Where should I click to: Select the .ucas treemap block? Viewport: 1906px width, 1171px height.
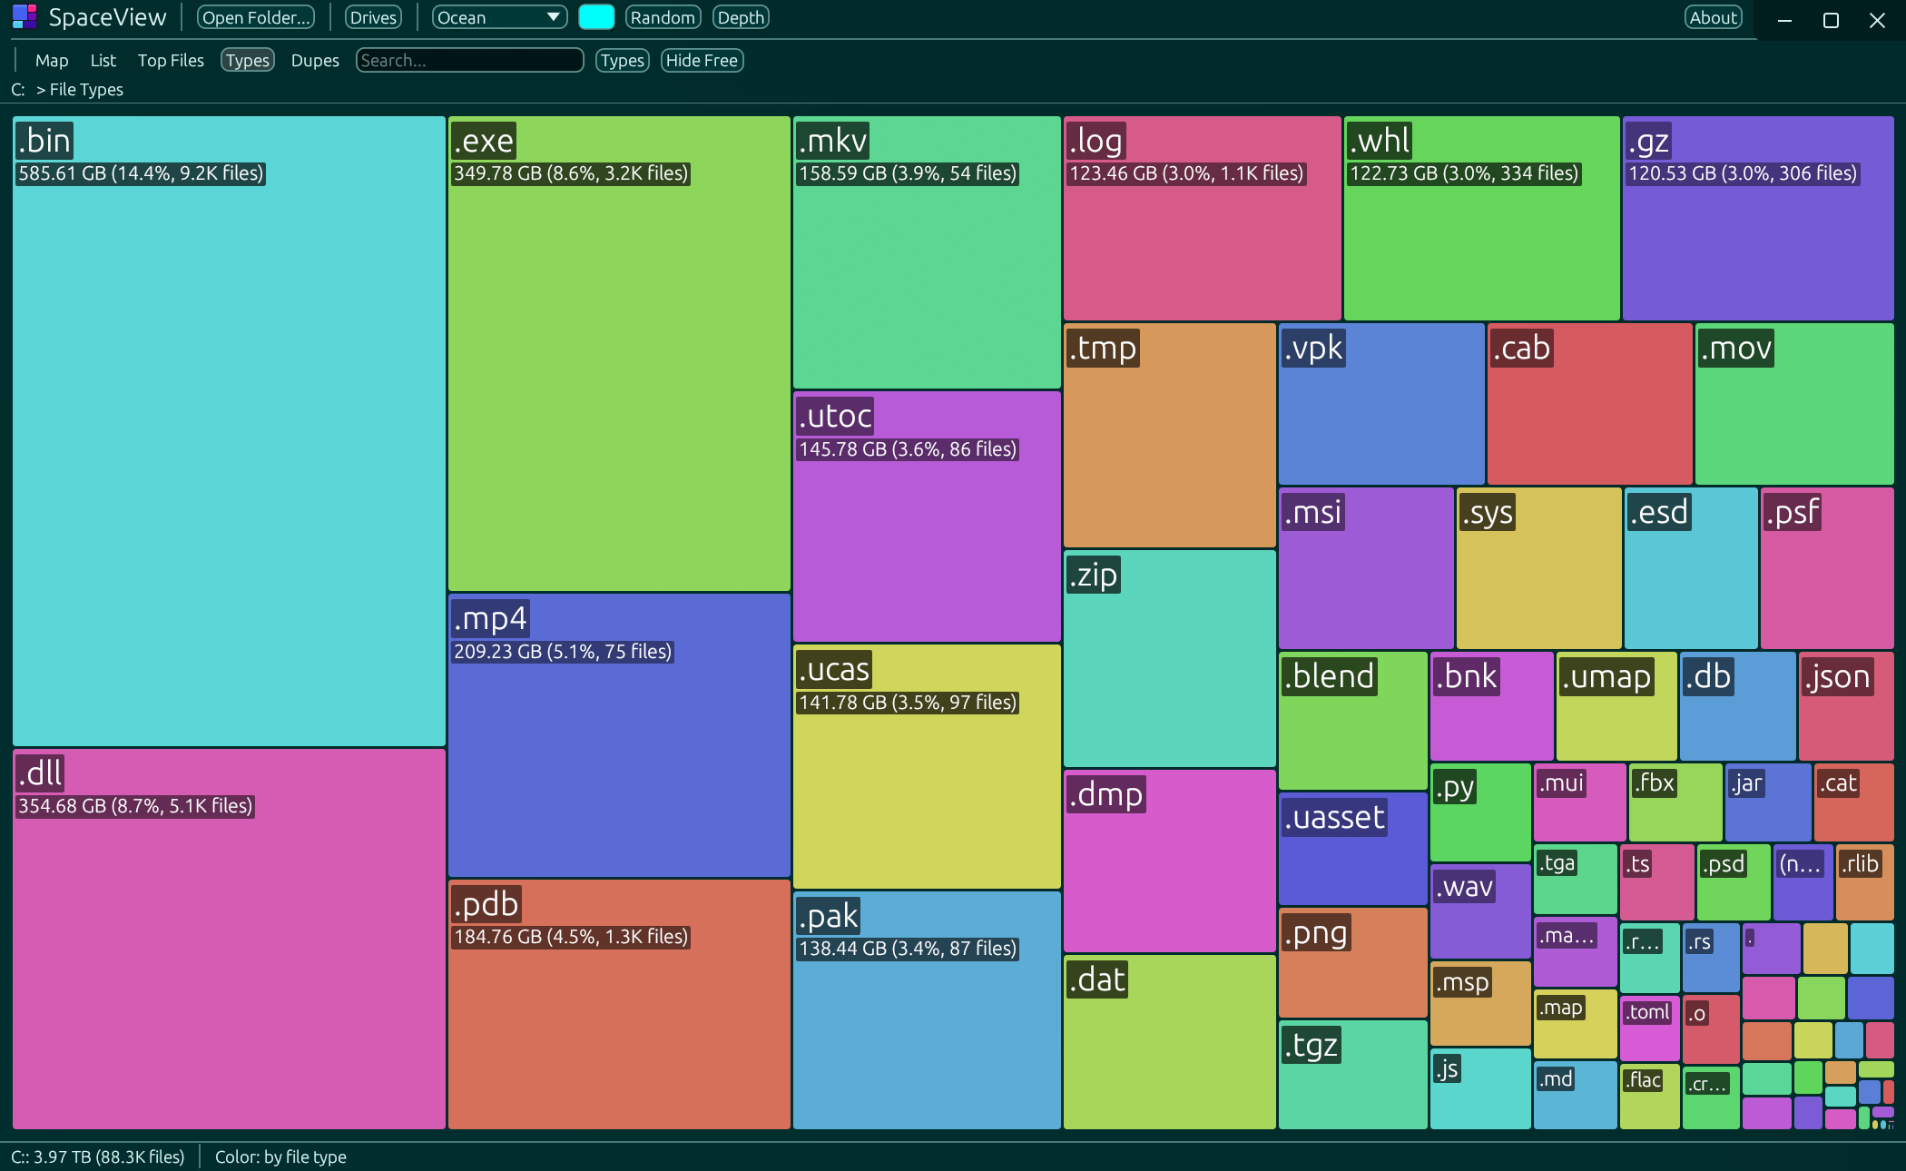[927, 766]
